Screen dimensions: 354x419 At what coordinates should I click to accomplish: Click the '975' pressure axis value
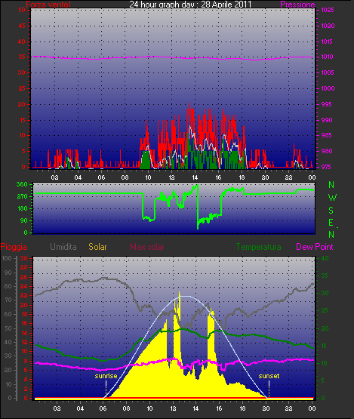[326, 167]
